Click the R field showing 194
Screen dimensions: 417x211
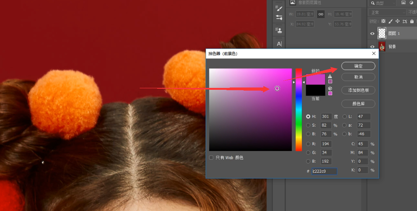tap(326, 144)
